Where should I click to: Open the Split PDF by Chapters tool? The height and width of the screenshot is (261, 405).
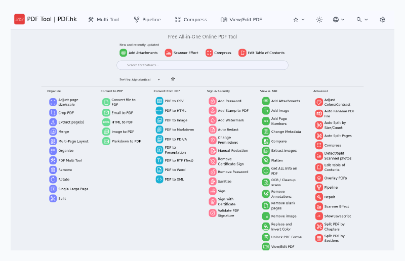point(330,227)
